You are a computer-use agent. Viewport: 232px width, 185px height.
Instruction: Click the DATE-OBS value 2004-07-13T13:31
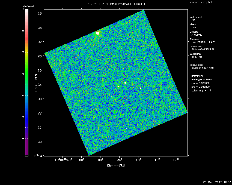[202, 49]
